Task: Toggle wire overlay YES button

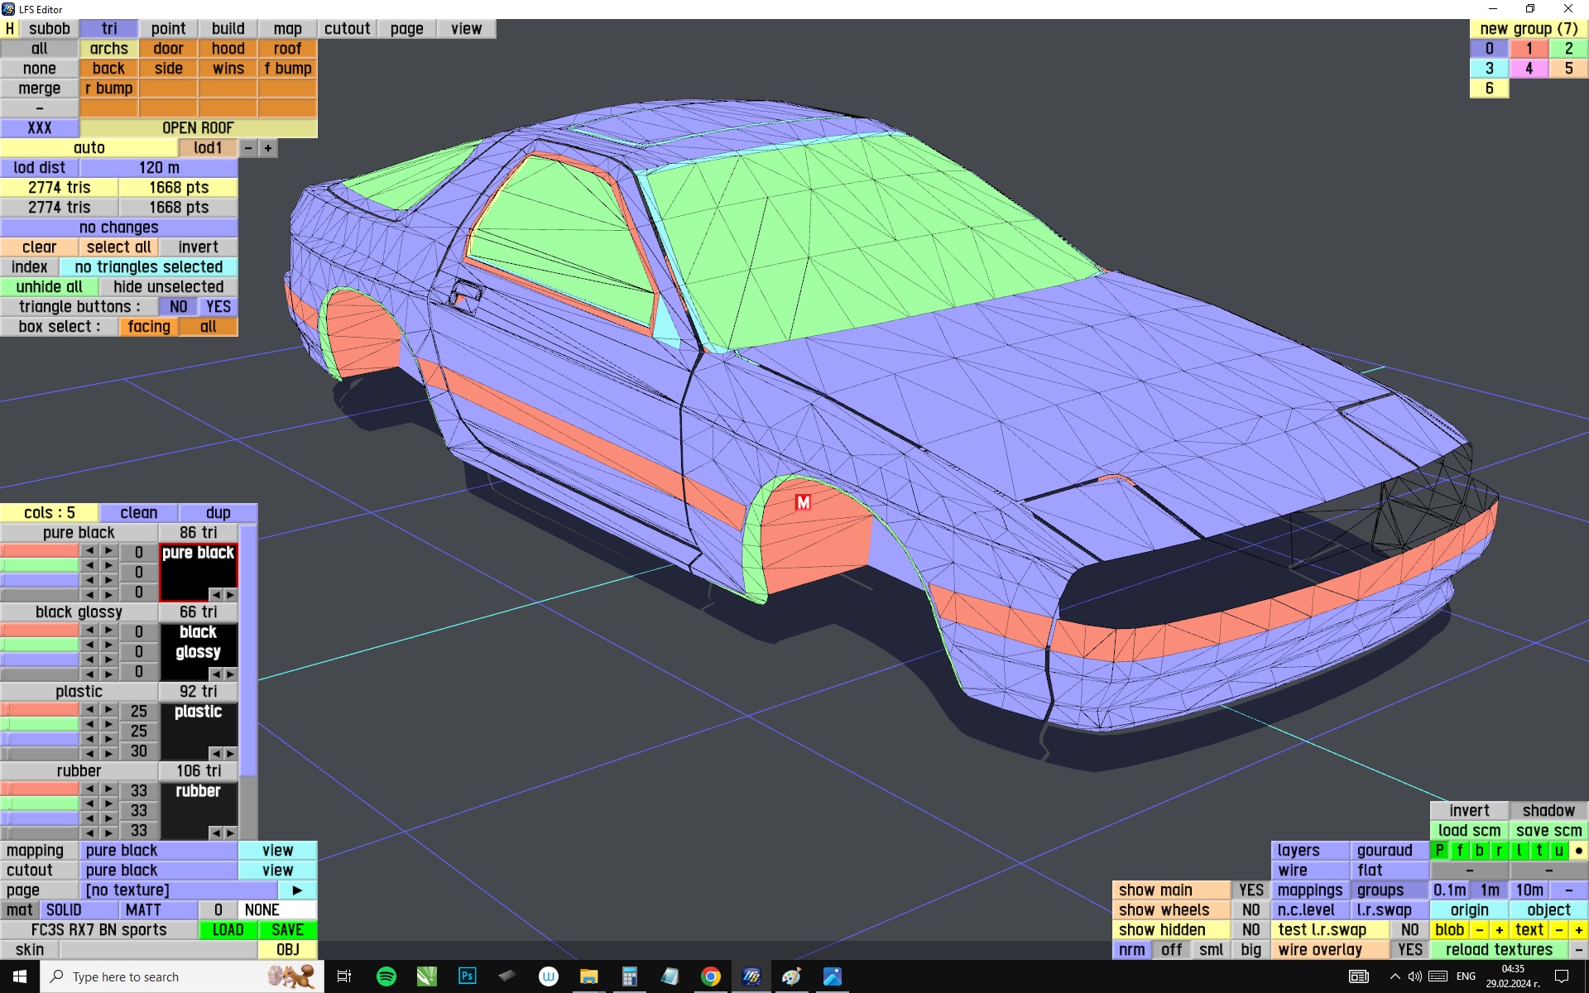Action: [x=1409, y=950]
